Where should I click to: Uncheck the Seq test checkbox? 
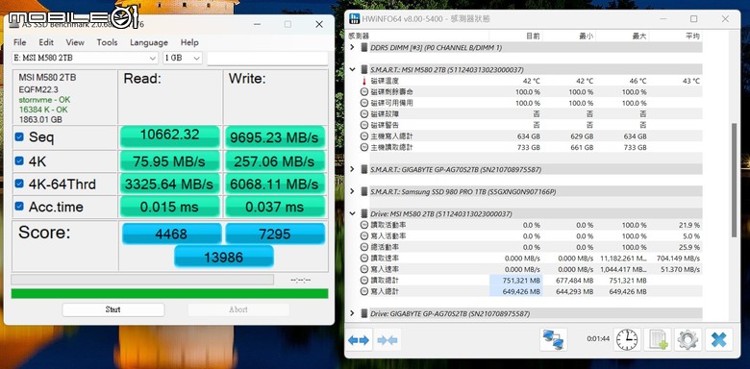19,137
